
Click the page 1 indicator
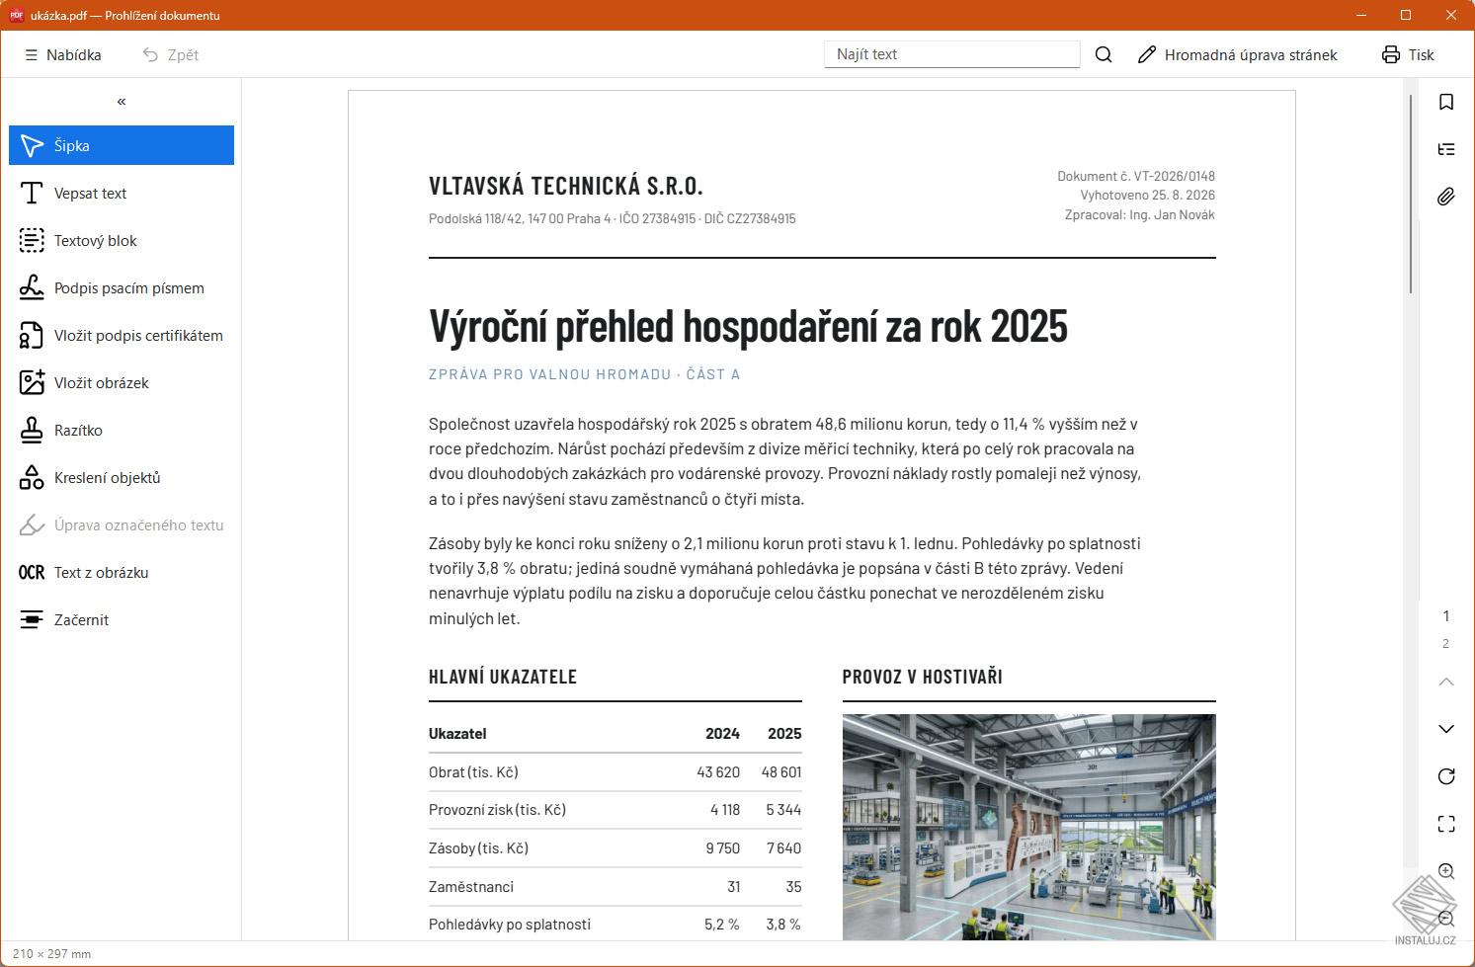[x=1446, y=616]
